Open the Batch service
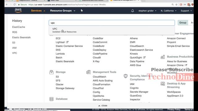The width and height of the screenshot is (198, 111). coord(59,58)
